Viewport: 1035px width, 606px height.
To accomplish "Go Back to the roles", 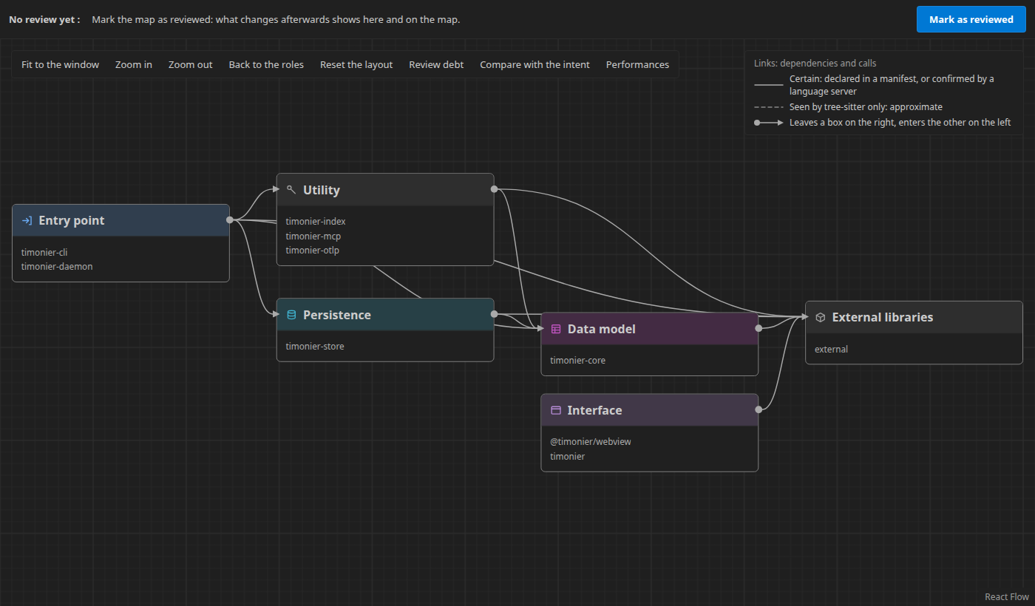I will 266,64.
